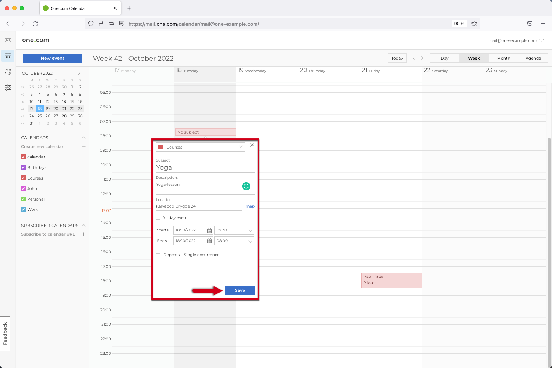552x368 pixels.
Task: Switch to Week view
Action: coord(474,58)
